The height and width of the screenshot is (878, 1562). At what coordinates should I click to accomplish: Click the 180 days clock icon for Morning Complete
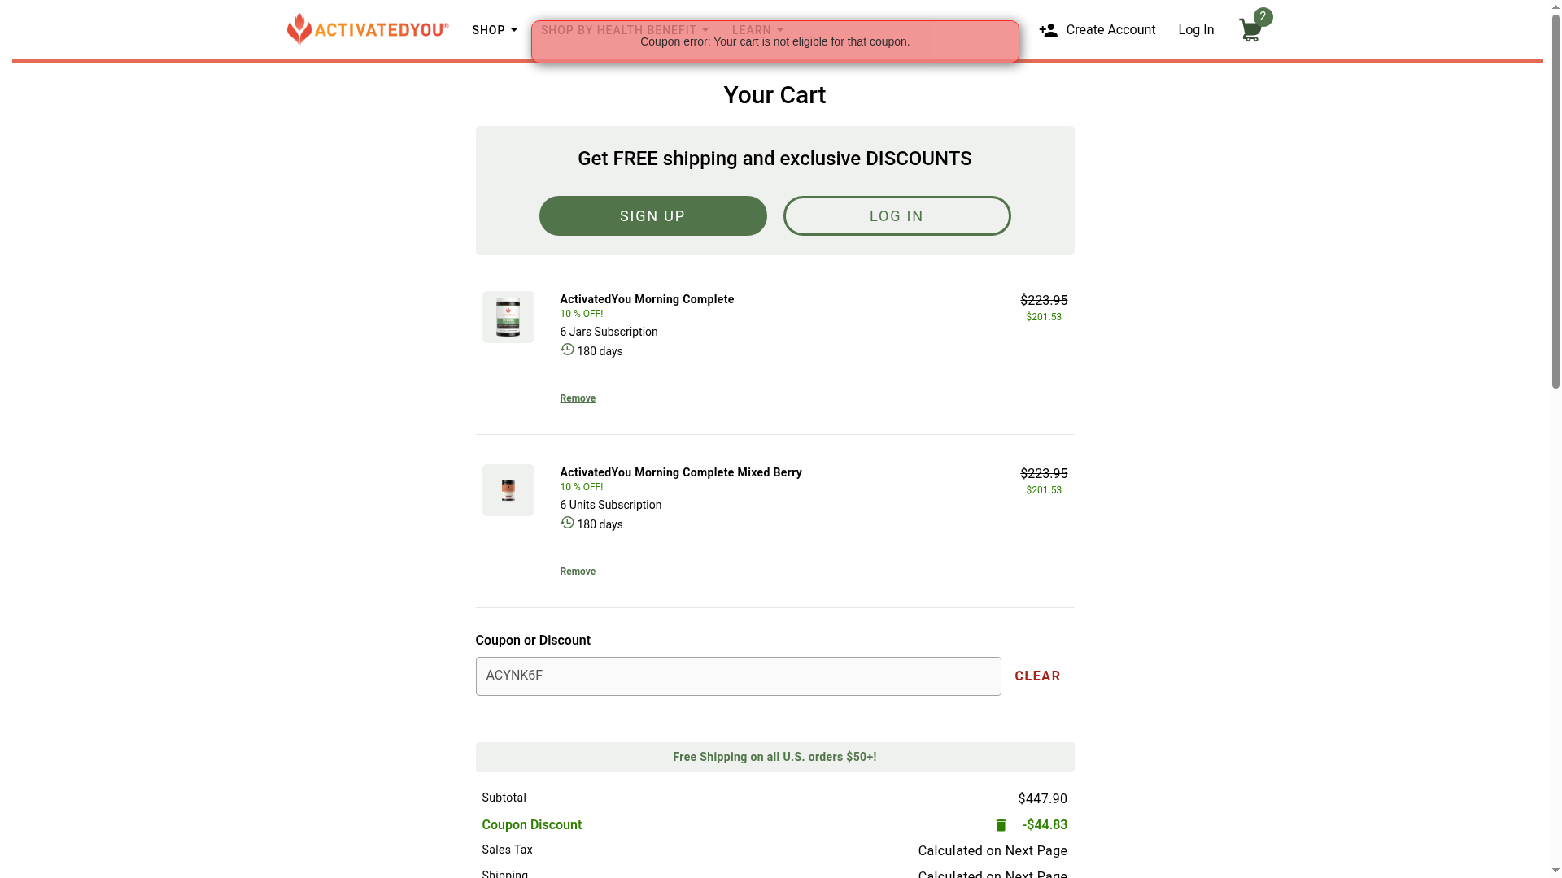pos(567,350)
